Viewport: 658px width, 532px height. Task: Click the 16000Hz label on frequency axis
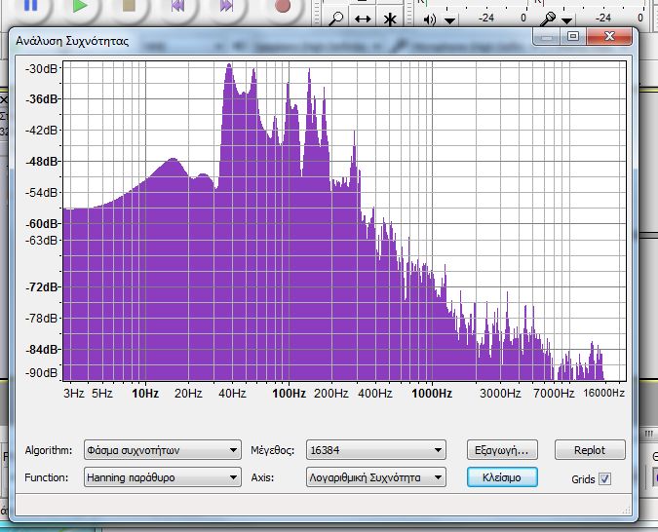coord(603,393)
